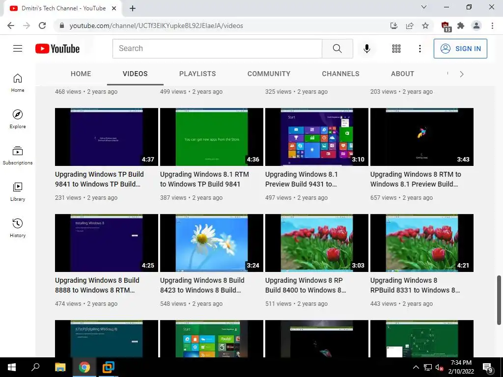503x377 pixels.
Task: Open thumbnail of the 3:43 betta fish video
Action: pyautogui.click(x=422, y=137)
